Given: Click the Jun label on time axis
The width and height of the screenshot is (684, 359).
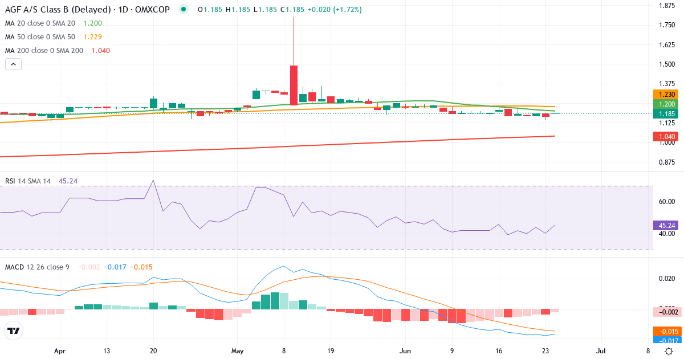Looking at the screenshot, I should click(405, 351).
